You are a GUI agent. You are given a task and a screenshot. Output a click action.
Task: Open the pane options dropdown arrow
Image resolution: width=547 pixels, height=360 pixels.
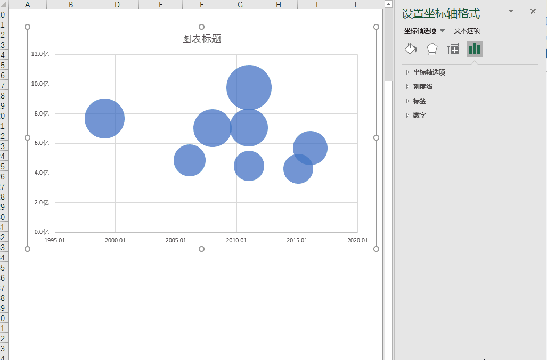point(511,12)
